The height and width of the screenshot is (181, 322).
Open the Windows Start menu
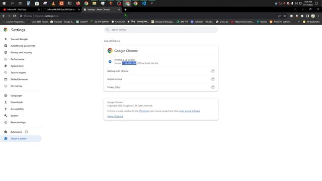tap(4, 4)
